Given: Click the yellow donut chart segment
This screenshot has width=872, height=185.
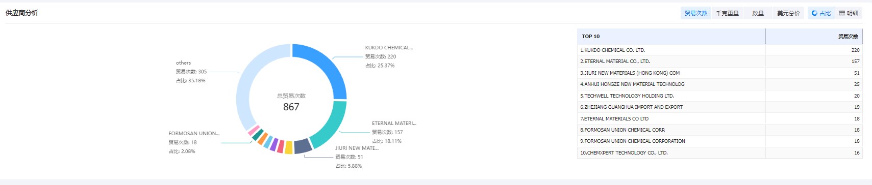Looking at the screenshot, I should pyautogui.click(x=288, y=147).
